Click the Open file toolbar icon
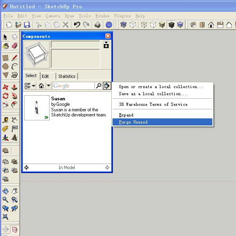This screenshot has height=236, width=236. (x=18, y=25)
